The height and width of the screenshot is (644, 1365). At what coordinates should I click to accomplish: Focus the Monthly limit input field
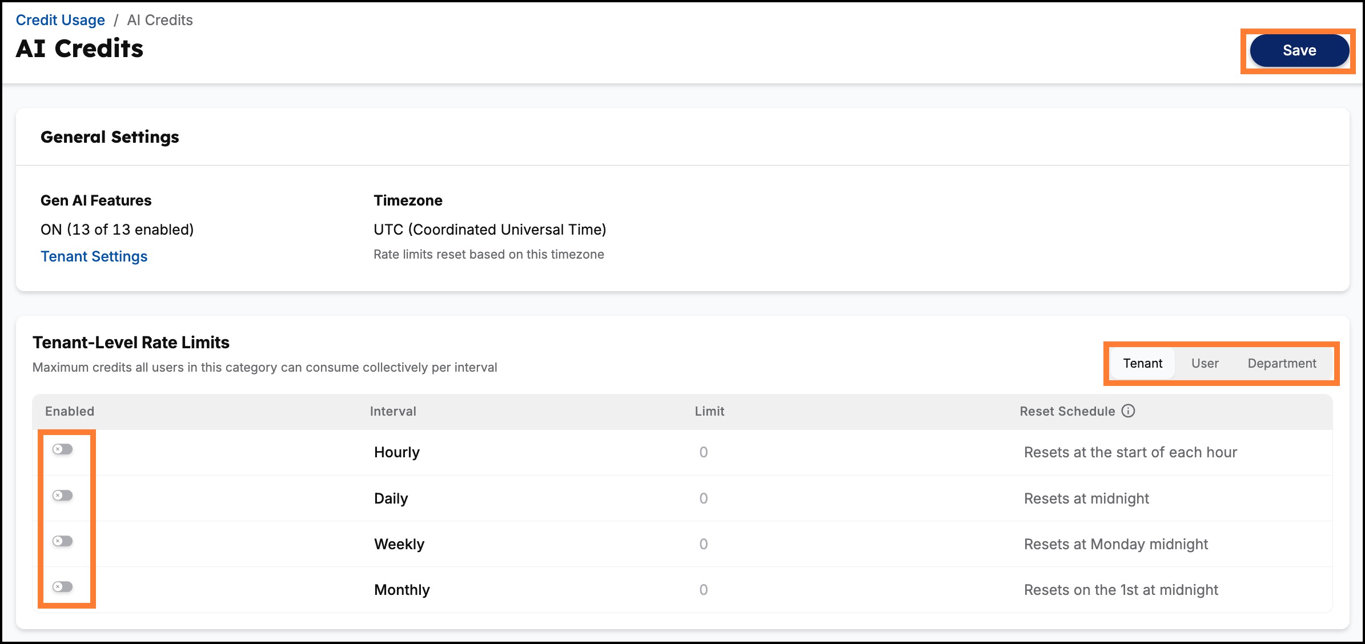click(x=704, y=590)
